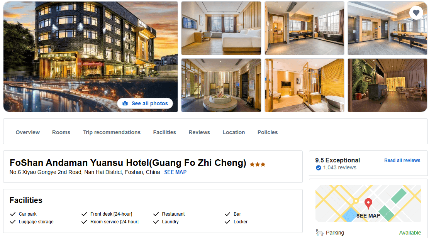
Task: Open the green wall restaurant photo
Action: (387, 85)
